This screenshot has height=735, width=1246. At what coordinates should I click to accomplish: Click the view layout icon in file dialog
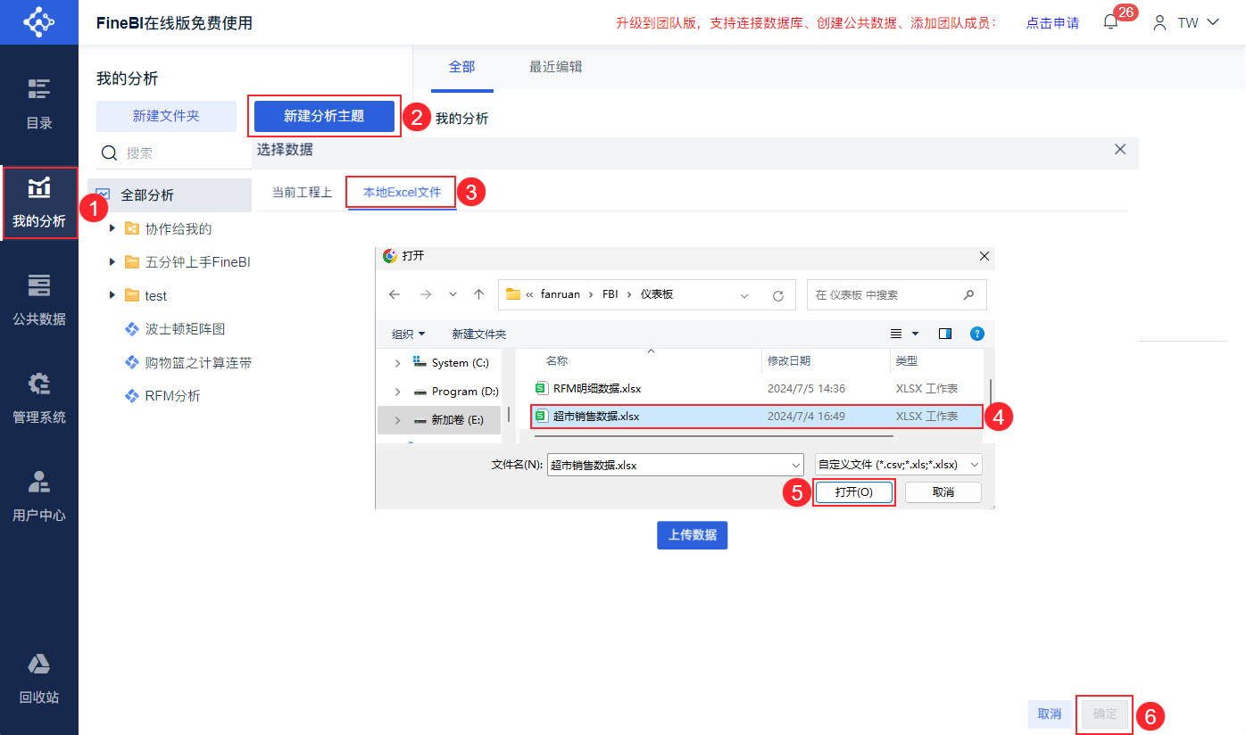(897, 334)
